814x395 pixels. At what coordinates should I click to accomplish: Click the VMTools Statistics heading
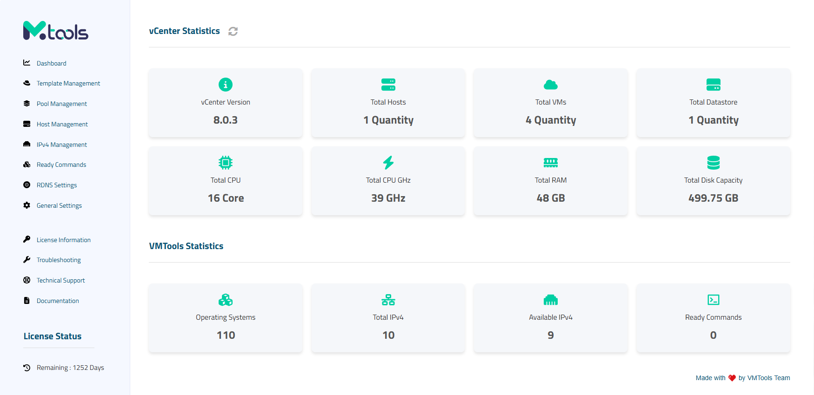(186, 246)
